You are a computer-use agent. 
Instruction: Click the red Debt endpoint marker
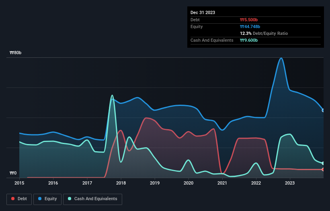point(323,169)
